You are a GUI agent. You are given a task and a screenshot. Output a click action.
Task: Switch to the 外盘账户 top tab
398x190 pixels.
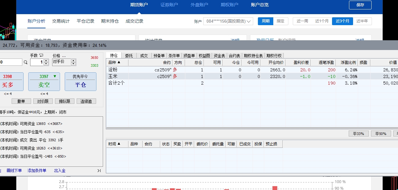coord(199,5)
